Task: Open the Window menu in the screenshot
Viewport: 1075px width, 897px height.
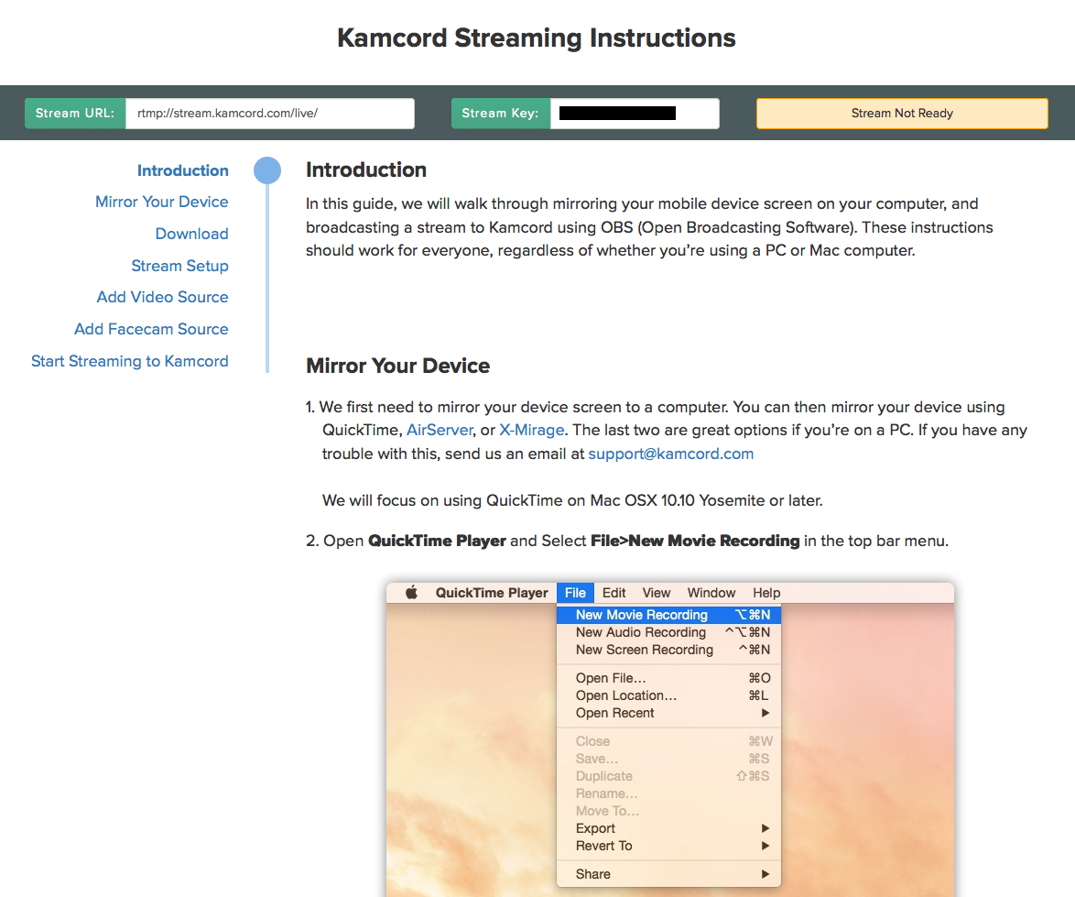Action: pos(711,593)
